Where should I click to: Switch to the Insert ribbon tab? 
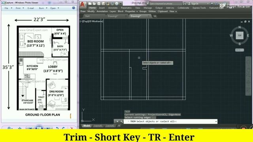point(102,8)
